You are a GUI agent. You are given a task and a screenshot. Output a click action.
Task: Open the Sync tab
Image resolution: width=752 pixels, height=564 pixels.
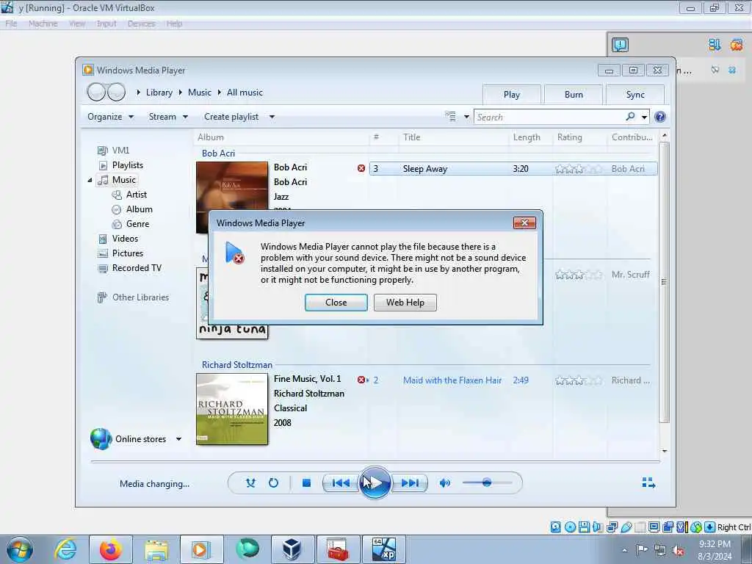tap(635, 95)
